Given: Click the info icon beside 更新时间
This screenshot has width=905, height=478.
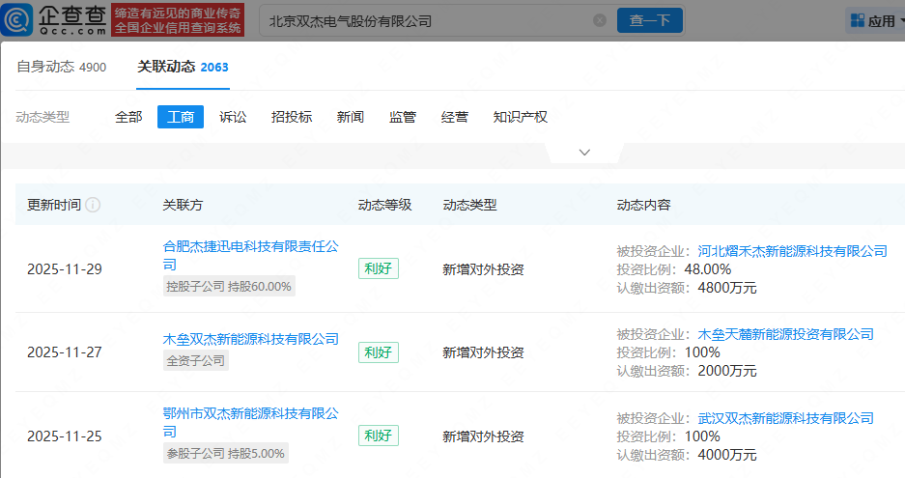Looking at the screenshot, I should (93, 205).
